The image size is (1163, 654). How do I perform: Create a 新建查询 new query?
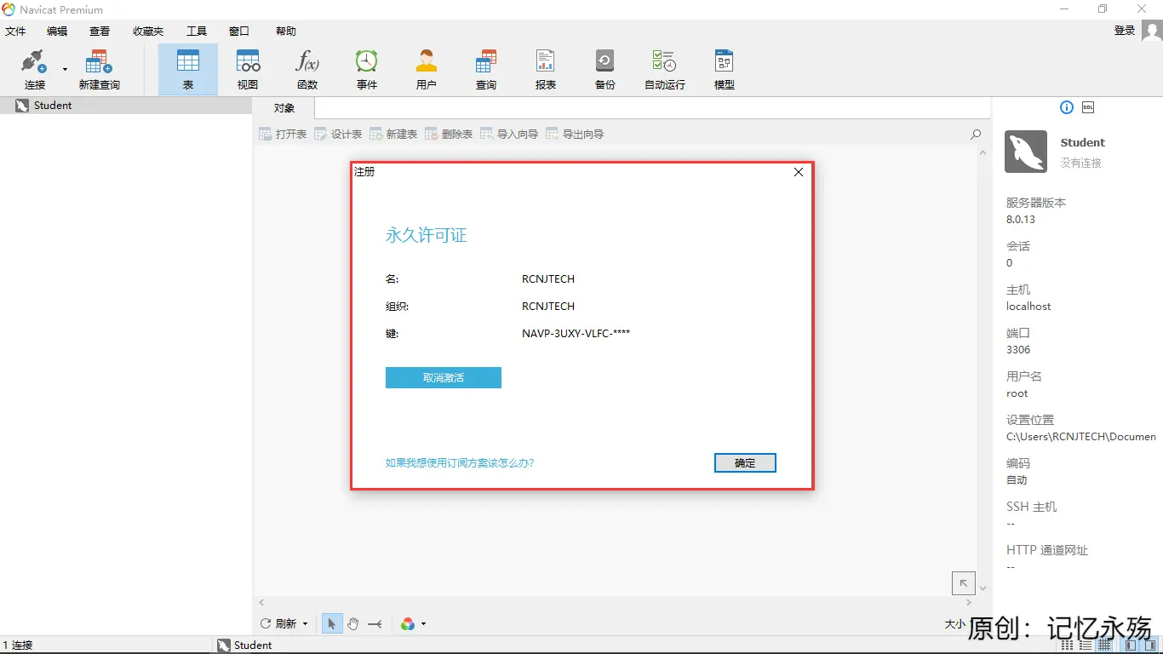tap(100, 70)
